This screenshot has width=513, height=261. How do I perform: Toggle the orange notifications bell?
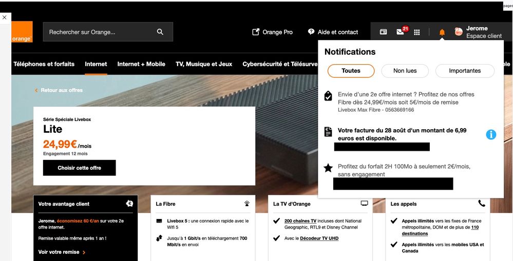click(442, 32)
